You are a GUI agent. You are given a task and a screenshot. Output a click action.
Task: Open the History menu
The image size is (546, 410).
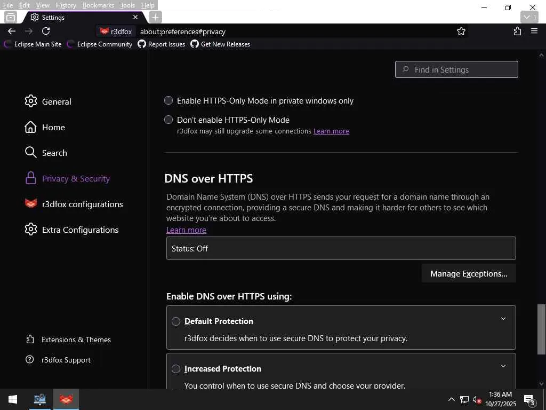[66, 5]
